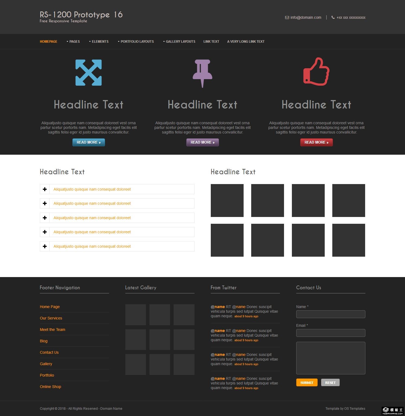
Task: Click the Email input field
Action: tap(330, 333)
